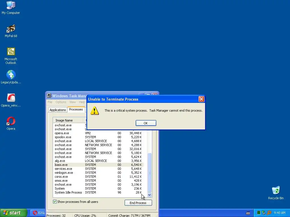The width and height of the screenshot is (290, 217).
Task: Select the lsass.exe process row
Action: (x=99, y=165)
